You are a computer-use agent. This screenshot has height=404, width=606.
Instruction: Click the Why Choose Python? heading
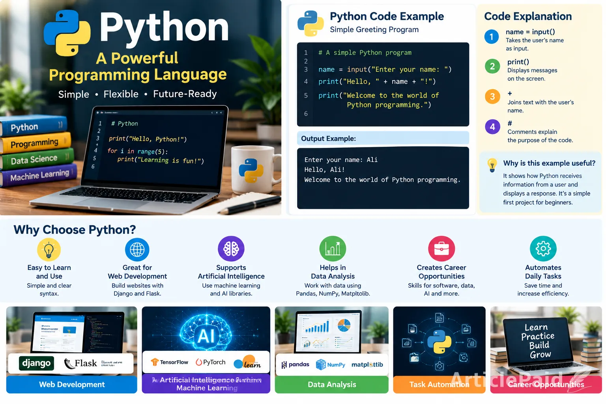(75, 230)
